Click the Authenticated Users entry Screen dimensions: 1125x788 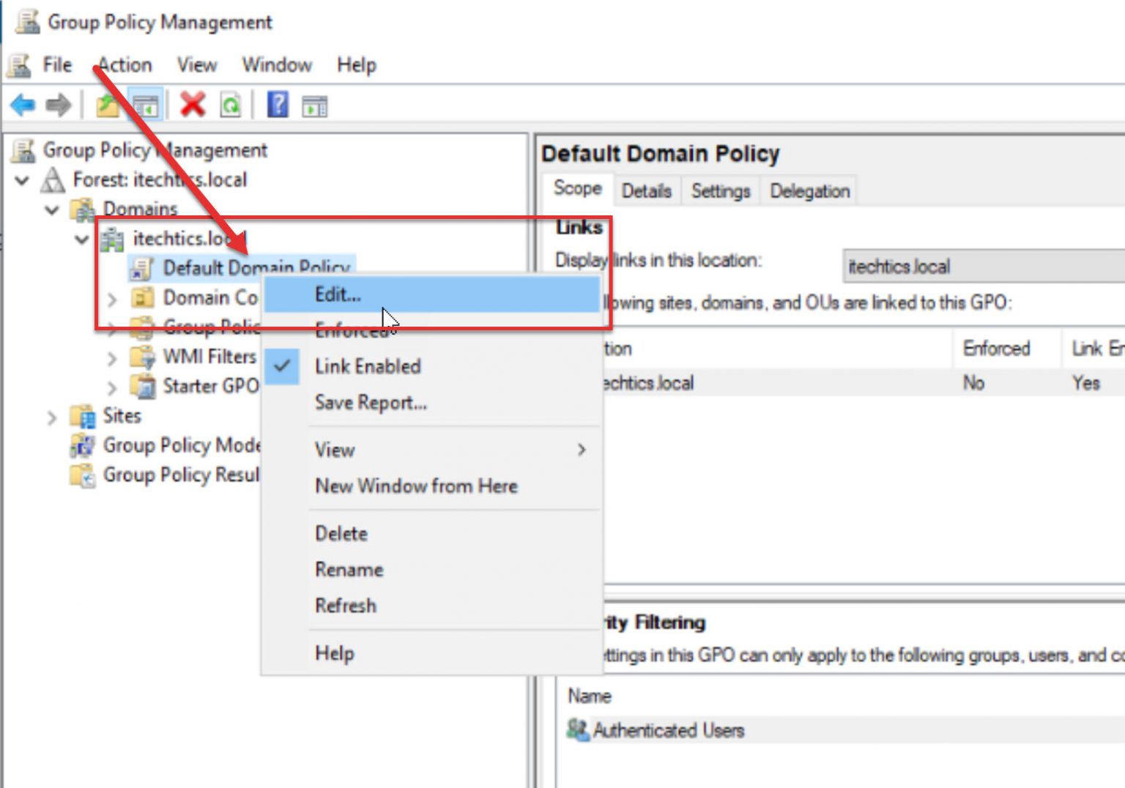pos(669,730)
